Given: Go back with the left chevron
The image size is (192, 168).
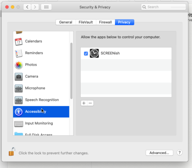Looking at the screenshot, I should pyautogui.click(x=27, y=7).
